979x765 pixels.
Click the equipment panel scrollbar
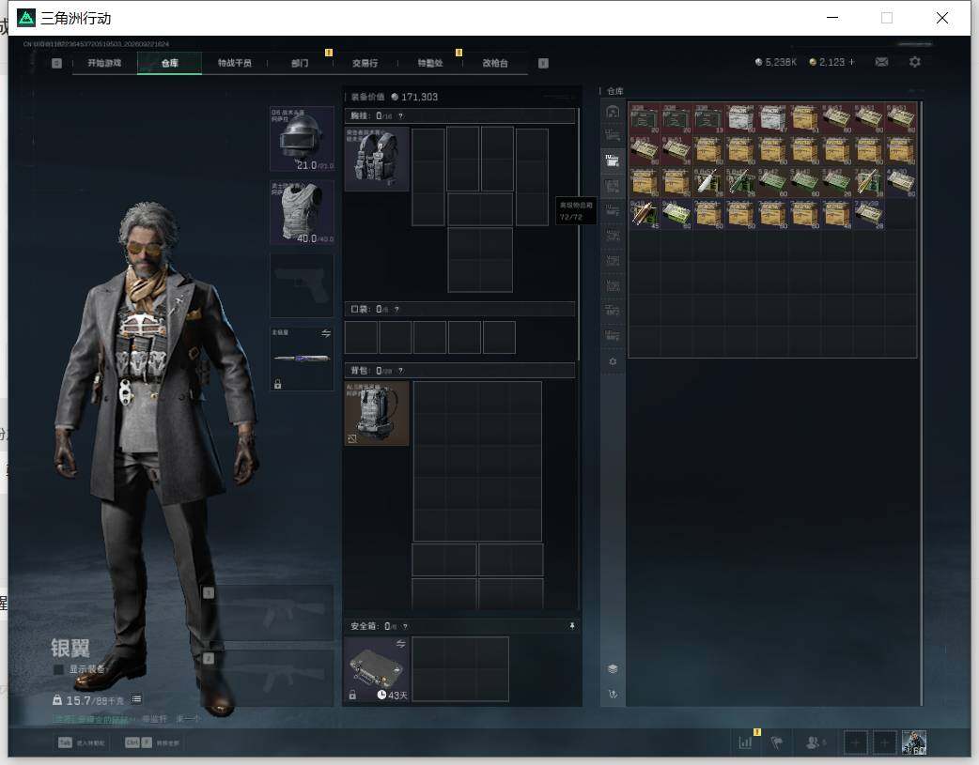click(579, 234)
